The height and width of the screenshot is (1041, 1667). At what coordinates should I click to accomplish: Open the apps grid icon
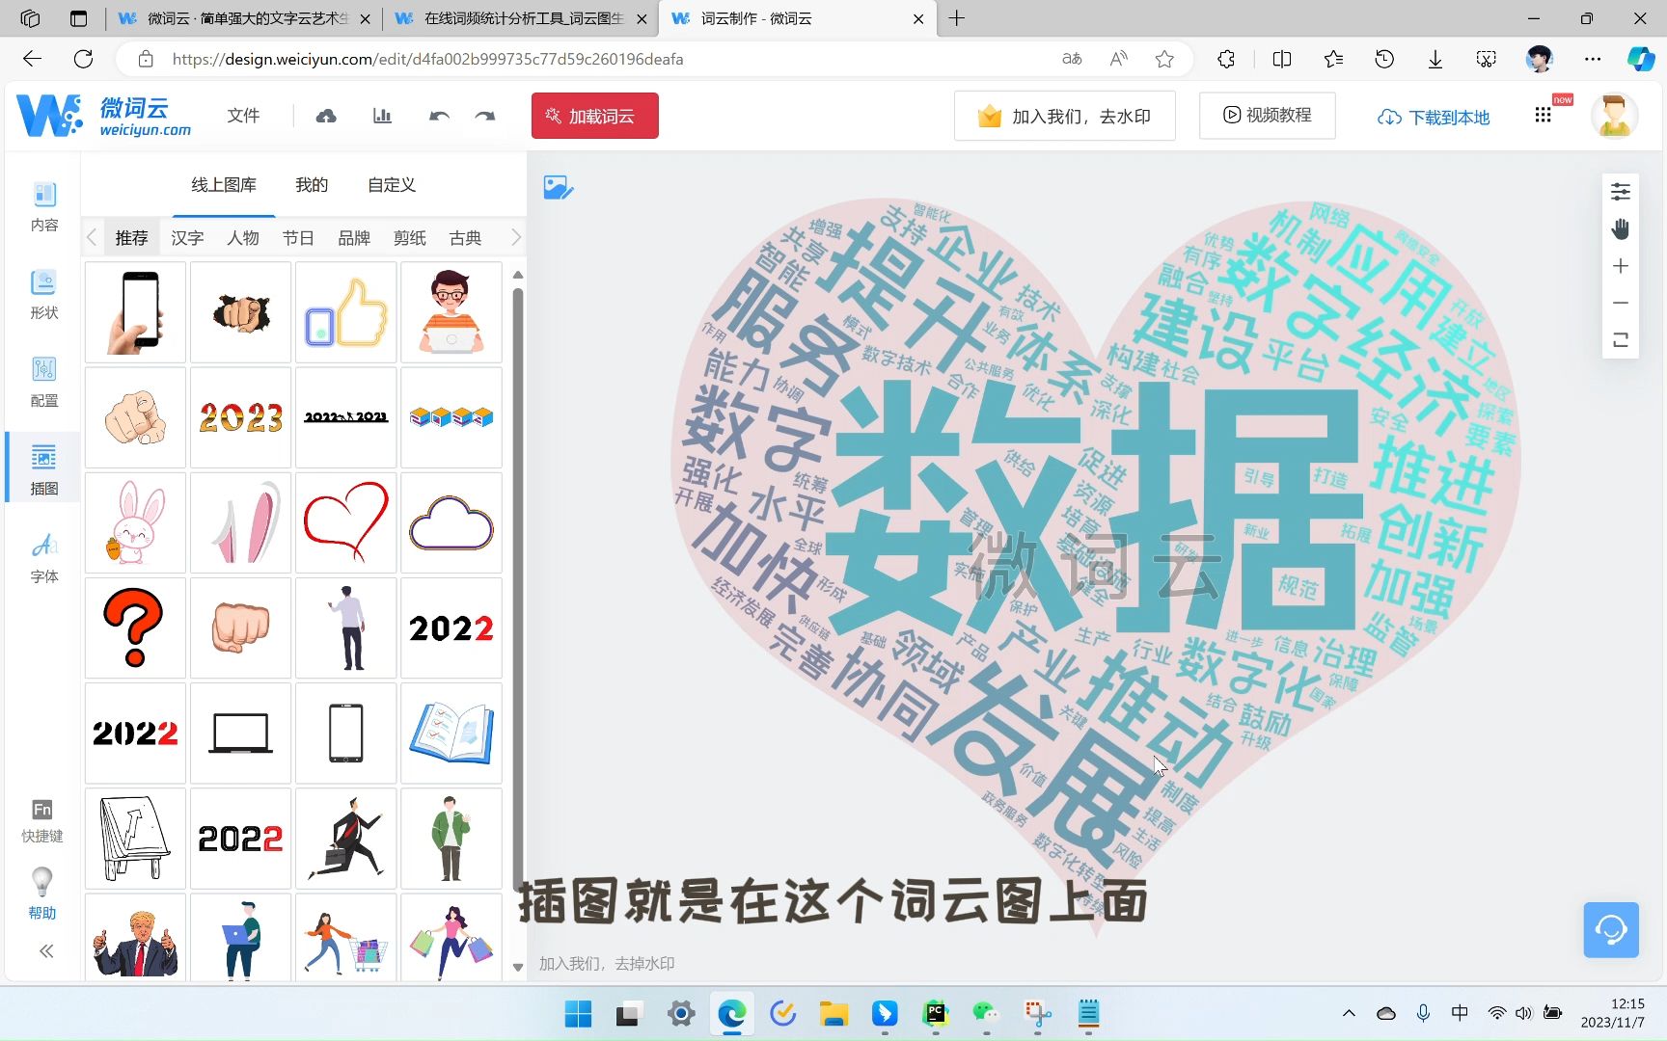[1544, 116]
